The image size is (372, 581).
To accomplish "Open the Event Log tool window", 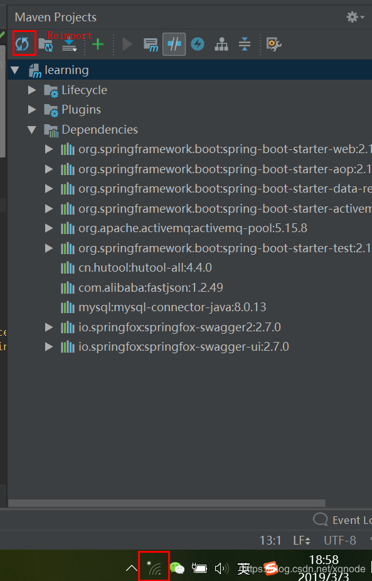I will [343, 520].
